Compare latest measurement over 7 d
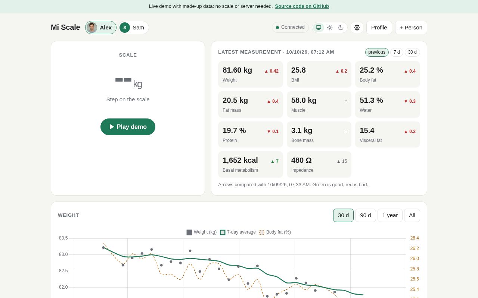478x298 pixels. (397, 52)
